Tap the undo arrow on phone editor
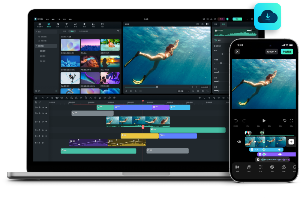This screenshot has width=303, height=198. [236, 121]
